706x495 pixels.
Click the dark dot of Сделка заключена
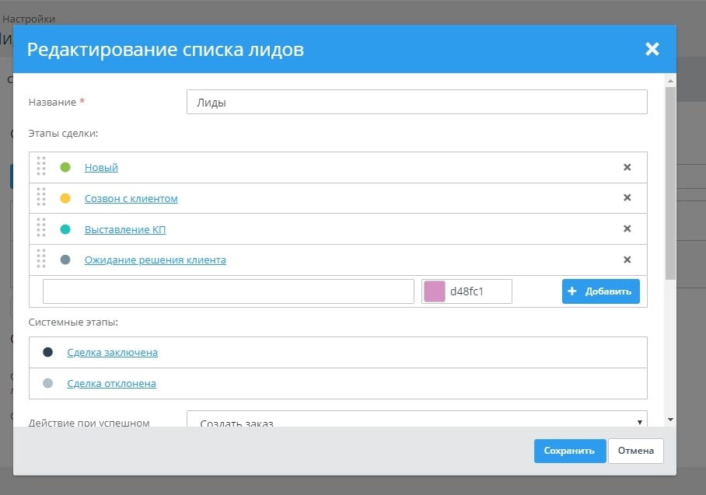[47, 352]
